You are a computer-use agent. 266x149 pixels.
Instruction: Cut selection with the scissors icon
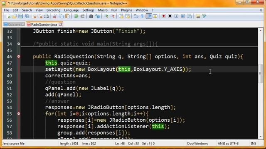pos(54,16)
